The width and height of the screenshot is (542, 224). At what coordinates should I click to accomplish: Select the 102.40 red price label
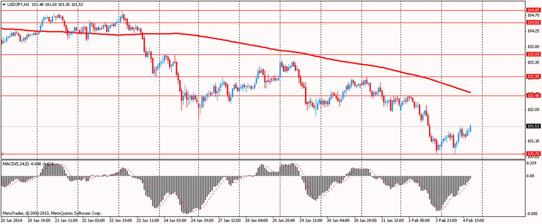(532, 96)
